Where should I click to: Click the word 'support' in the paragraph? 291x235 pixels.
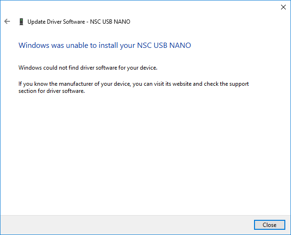click(239, 84)
